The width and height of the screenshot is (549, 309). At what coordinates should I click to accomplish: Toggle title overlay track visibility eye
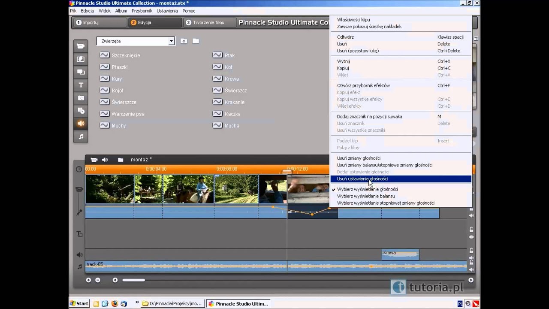tap(471, 237)
